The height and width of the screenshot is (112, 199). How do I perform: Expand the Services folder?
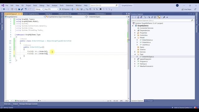click(x=135, y=52)
